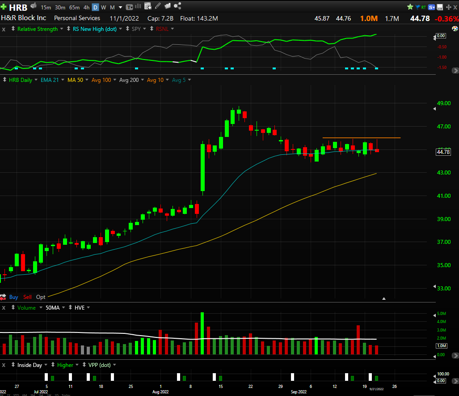Click the Inside Day indicator label

(x=29, y=365)
